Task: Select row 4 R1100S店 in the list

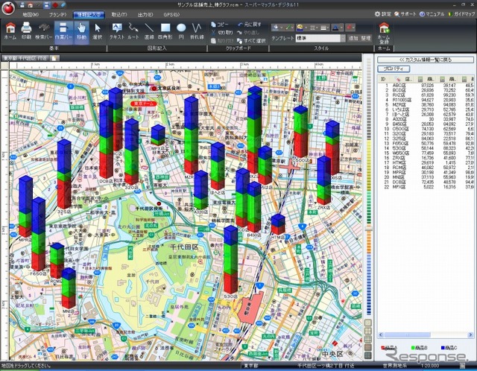Action: point(426,100)
